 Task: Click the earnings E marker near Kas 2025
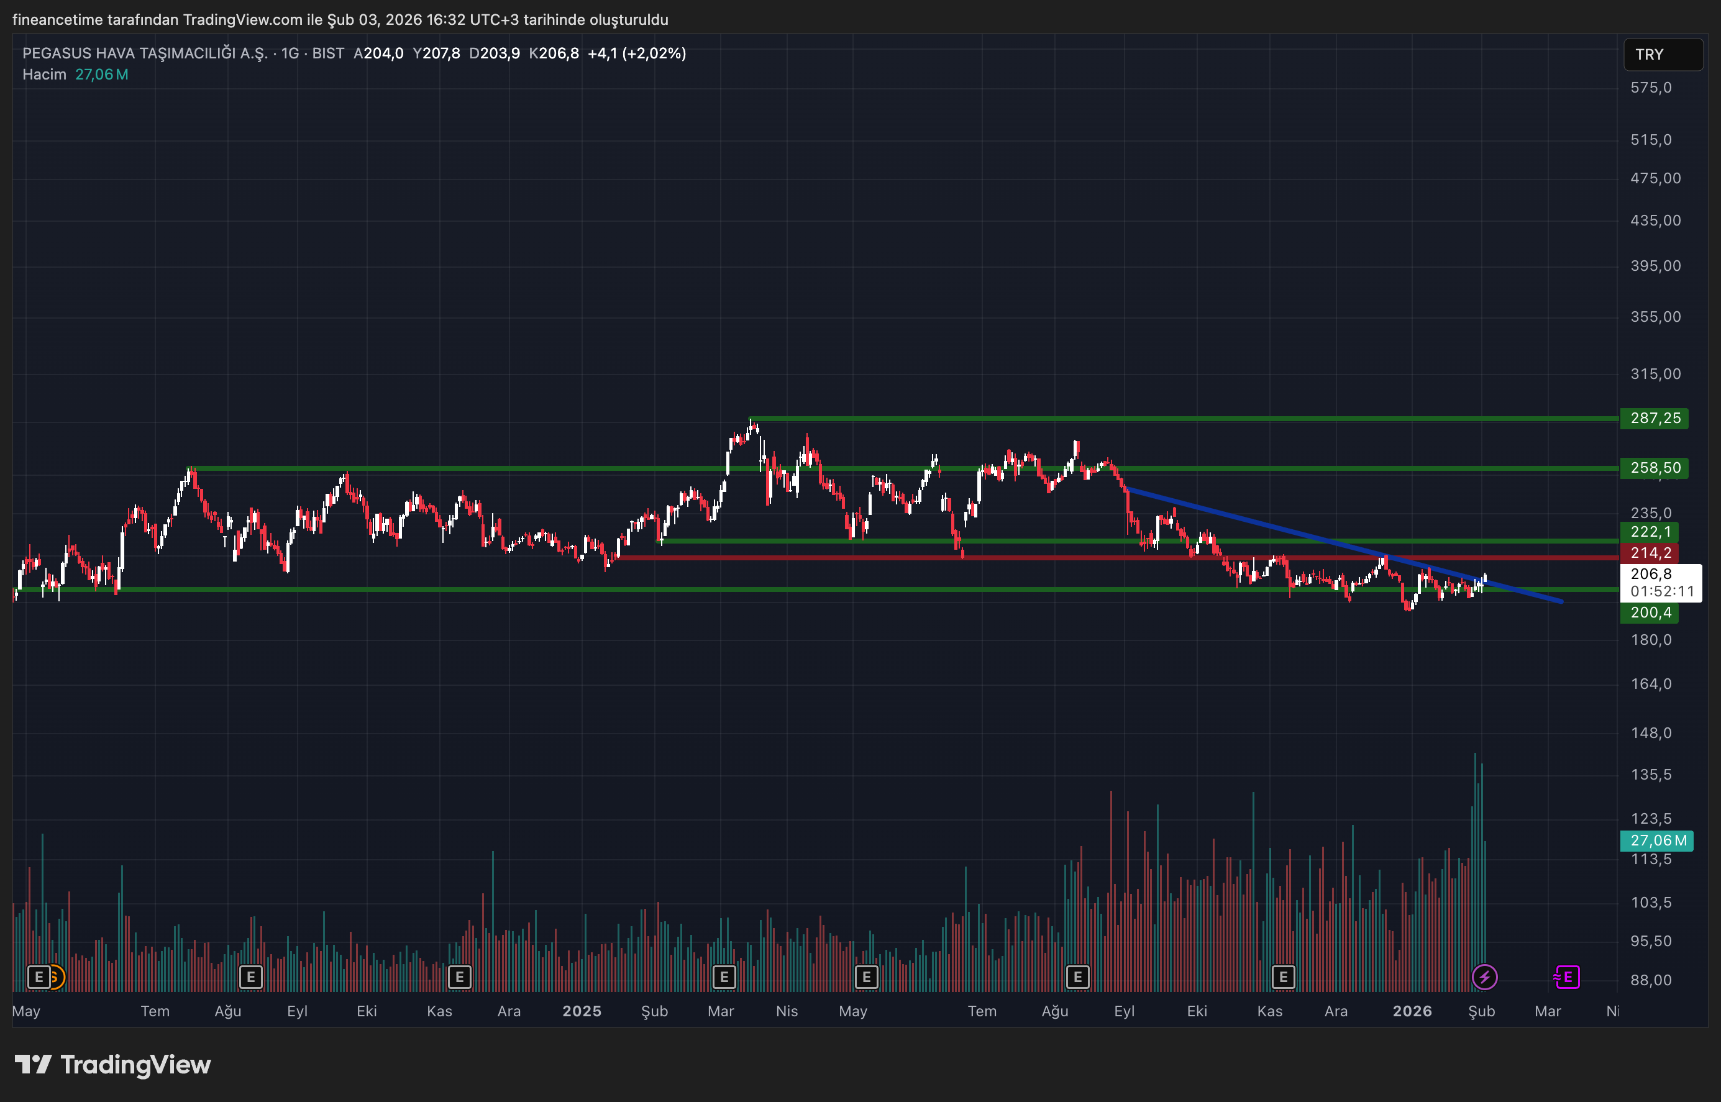[x=1283, y=977]
